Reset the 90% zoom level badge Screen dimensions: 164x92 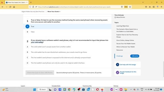pos(126,7)
